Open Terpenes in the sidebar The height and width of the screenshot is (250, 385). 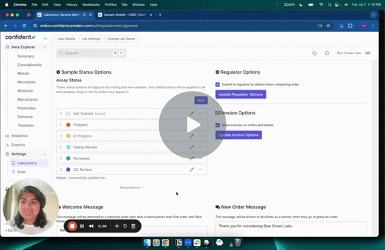[x=26, y=126]
